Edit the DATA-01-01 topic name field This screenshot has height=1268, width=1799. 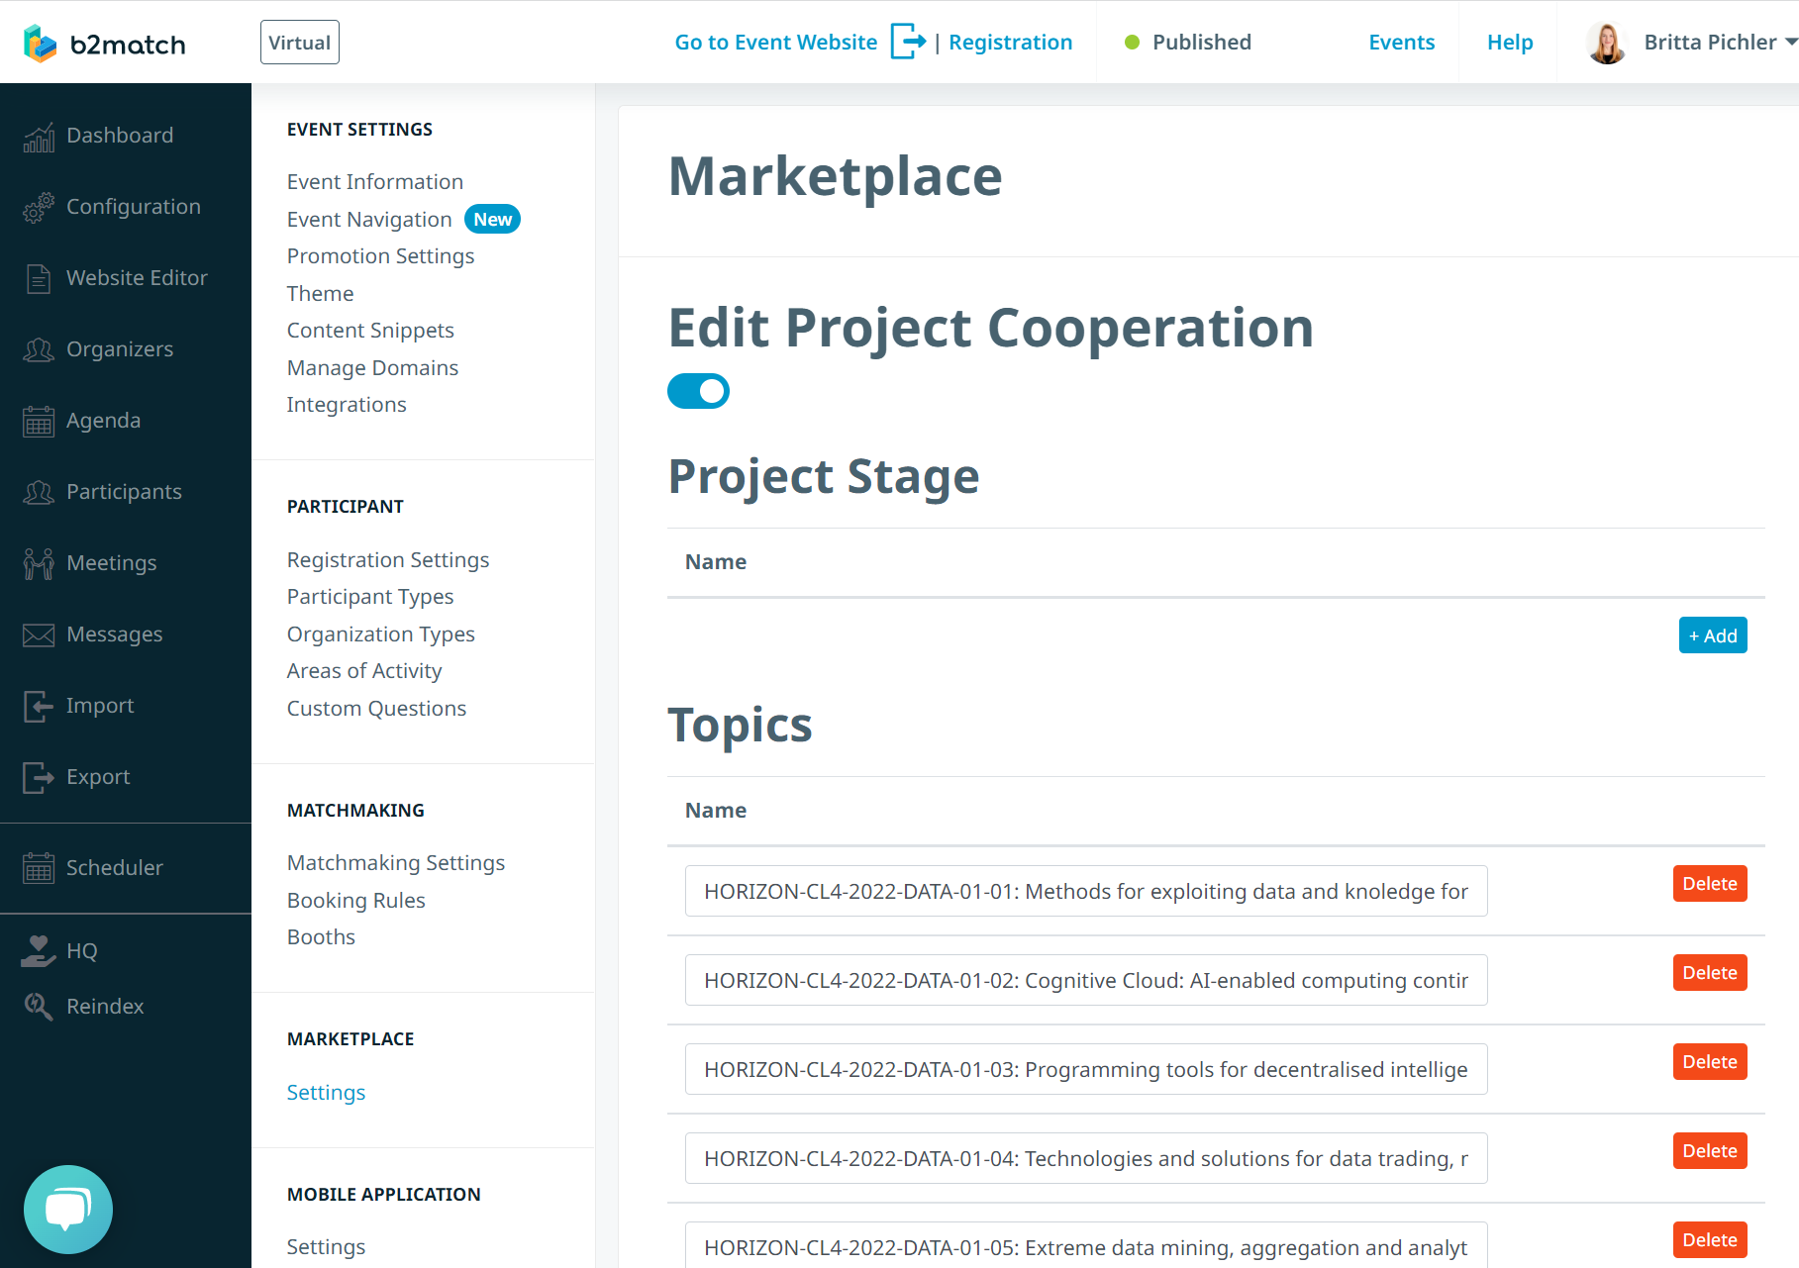[1086, 891]
